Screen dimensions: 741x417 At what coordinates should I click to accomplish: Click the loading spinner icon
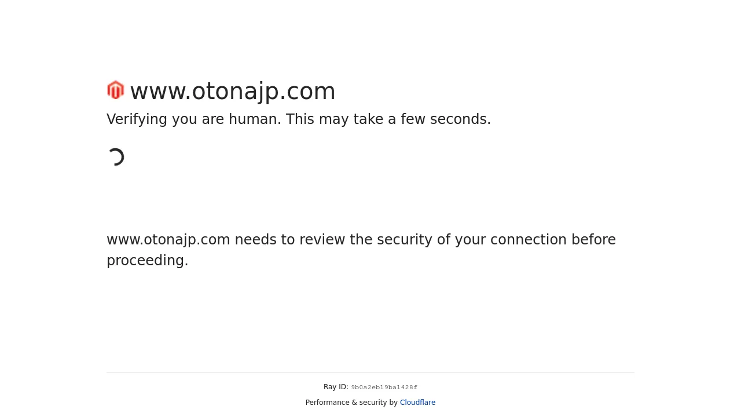(116, 157)
